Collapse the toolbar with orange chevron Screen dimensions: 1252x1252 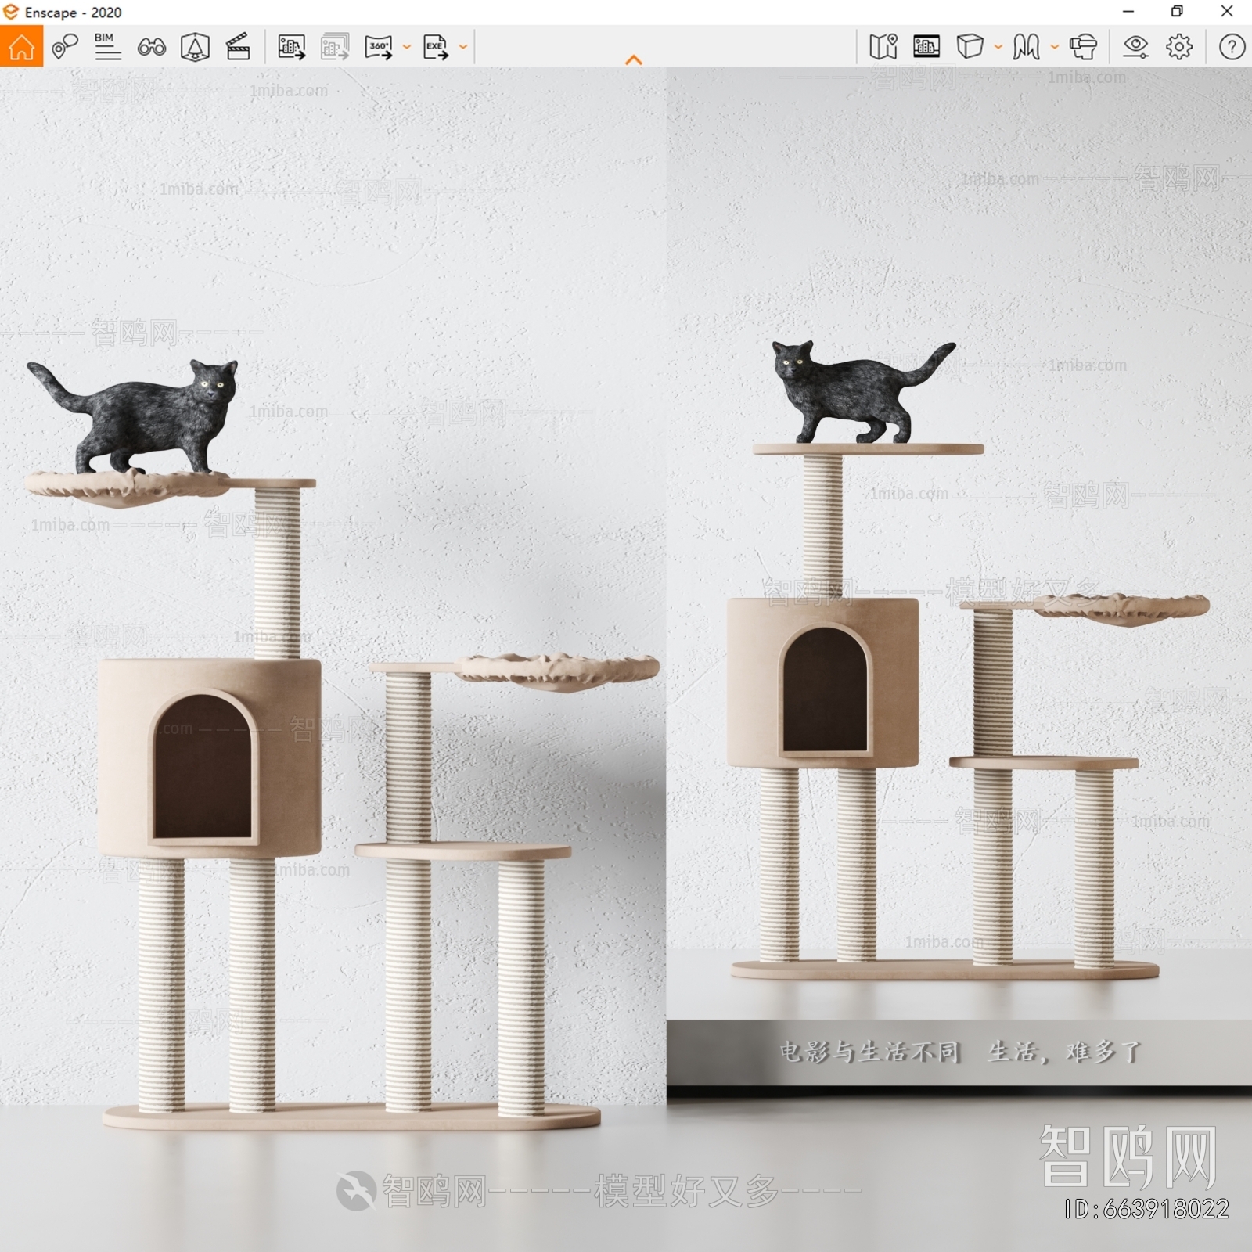coord(634,59)
